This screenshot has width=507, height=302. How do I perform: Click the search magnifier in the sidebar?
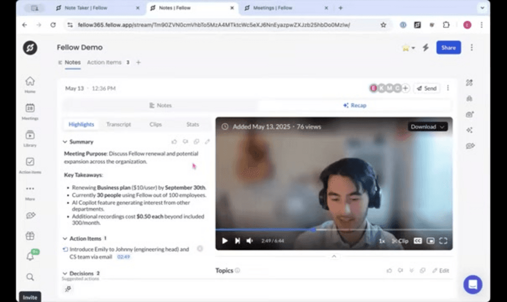30,277
